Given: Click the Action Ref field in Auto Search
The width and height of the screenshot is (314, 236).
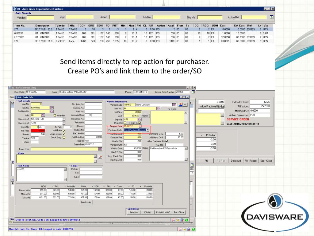Looking at the screenshot, I should point(254,17).
